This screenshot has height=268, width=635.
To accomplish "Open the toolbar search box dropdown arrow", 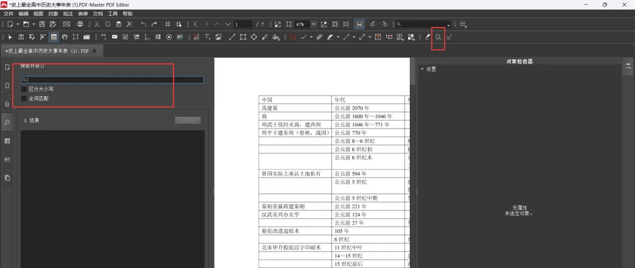I will pyautogui.click(x=449, y=25).
